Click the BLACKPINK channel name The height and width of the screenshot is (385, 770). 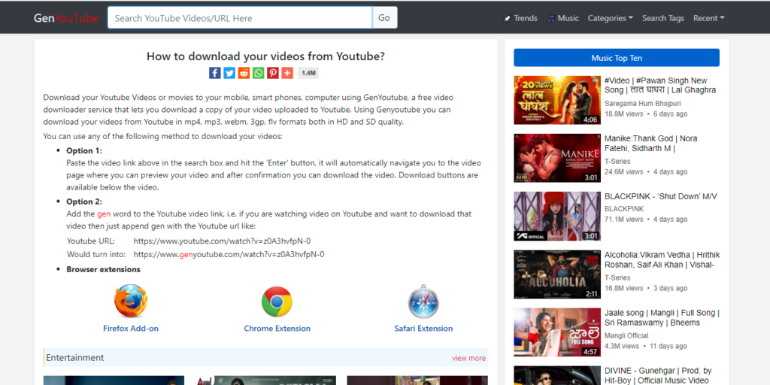tap(624, 209)
